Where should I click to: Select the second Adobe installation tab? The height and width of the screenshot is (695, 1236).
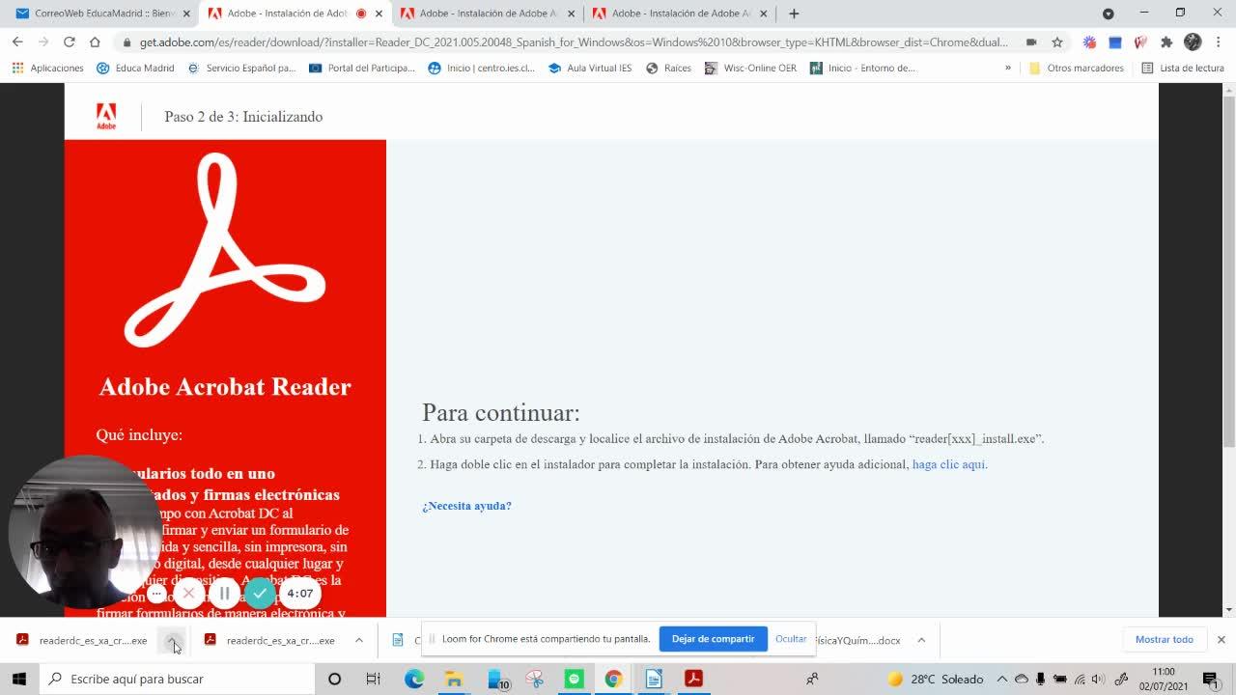pyautogui.click(x=488, y=14)
